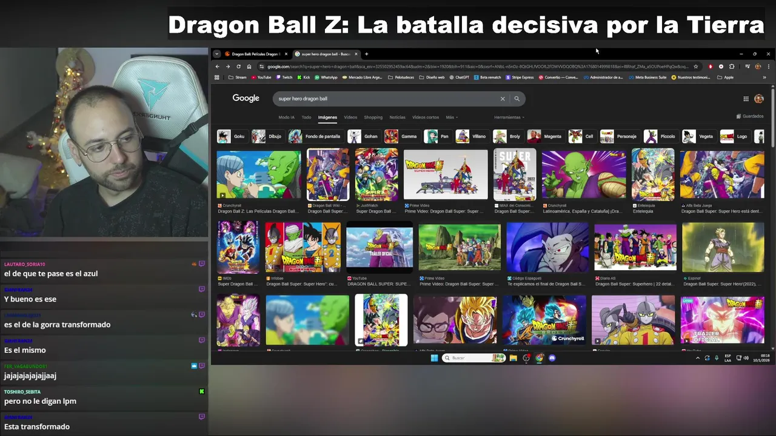Open the Apple bookmarks folder

point(726,78)
